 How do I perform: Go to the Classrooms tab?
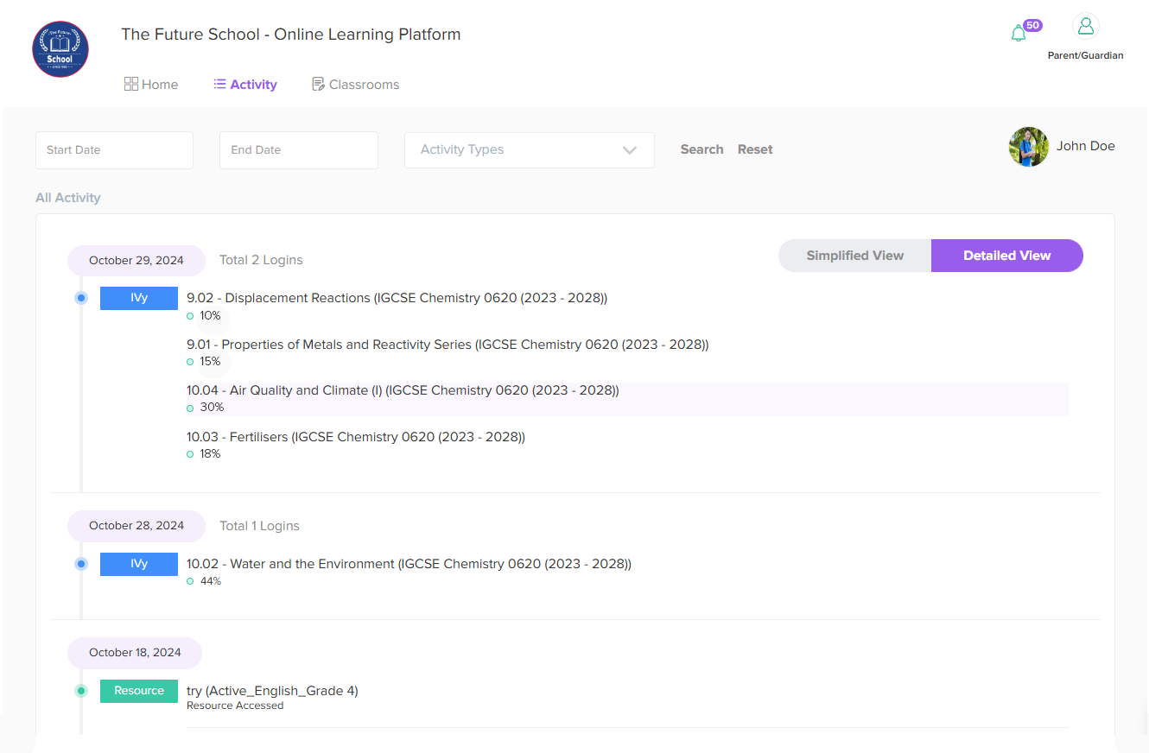pos(364,85)
